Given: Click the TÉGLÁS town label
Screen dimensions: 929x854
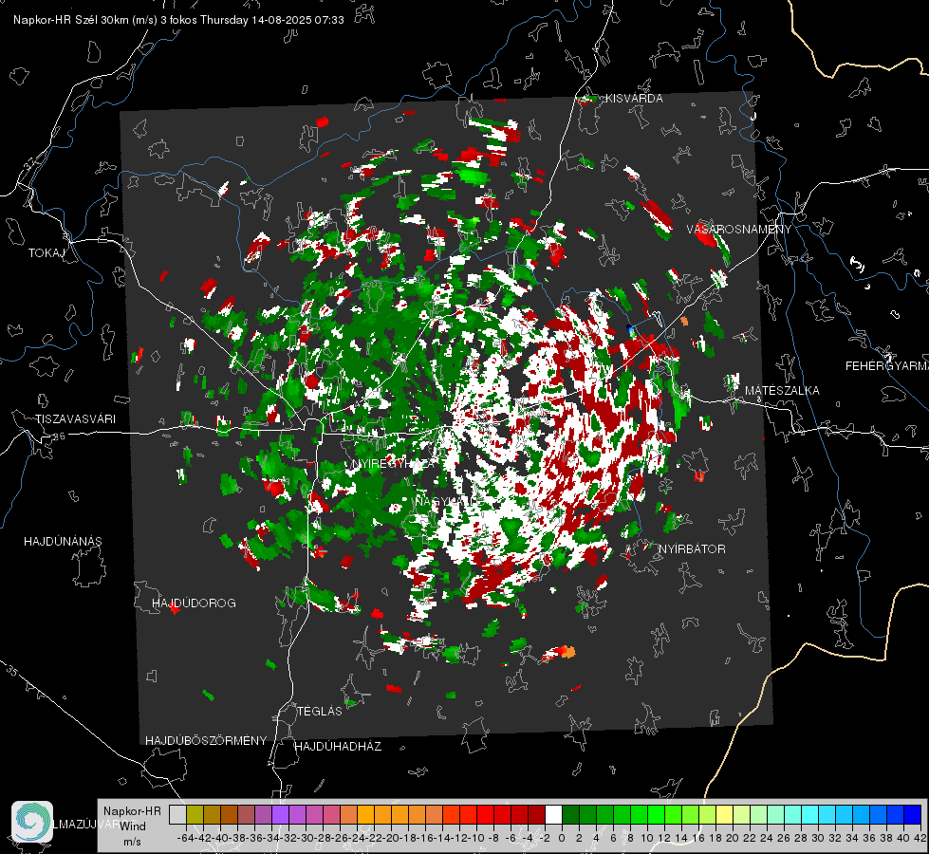Looking at the screenshot, I should pos(320,712).
